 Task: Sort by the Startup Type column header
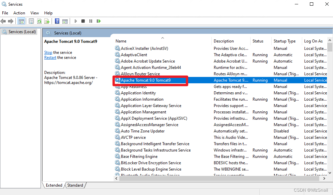click(x=286, y=41)
